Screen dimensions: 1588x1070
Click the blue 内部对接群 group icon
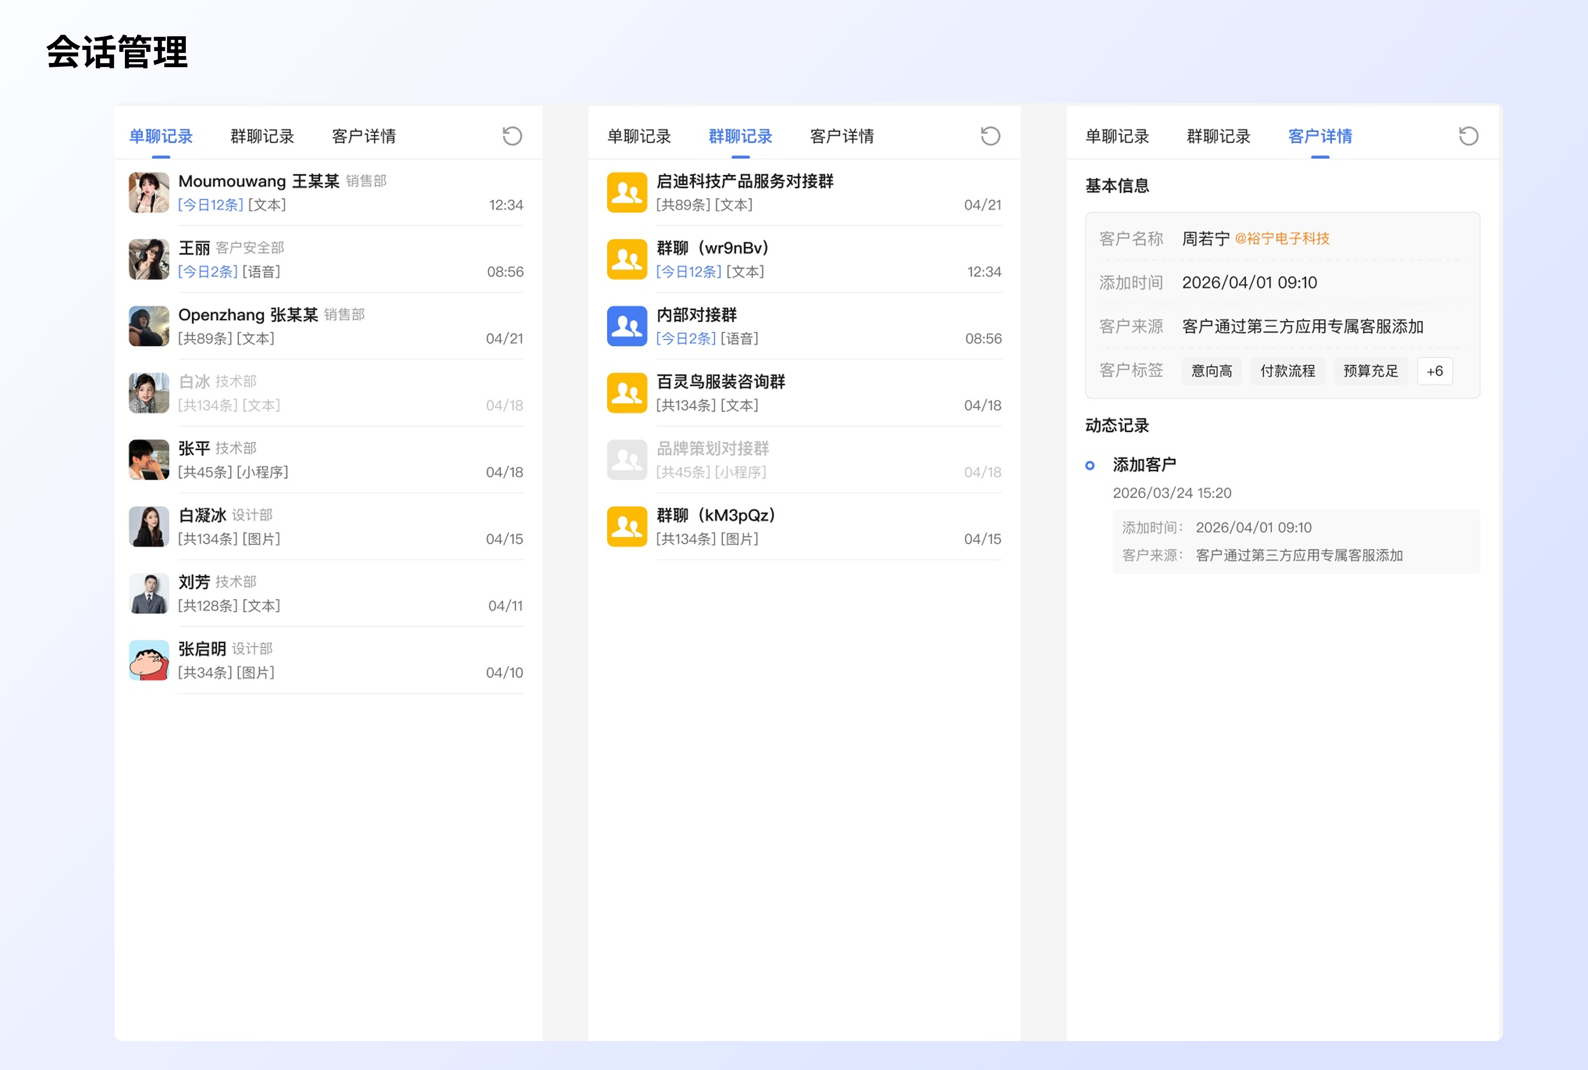pyautogui.click(x=627, y=326)
